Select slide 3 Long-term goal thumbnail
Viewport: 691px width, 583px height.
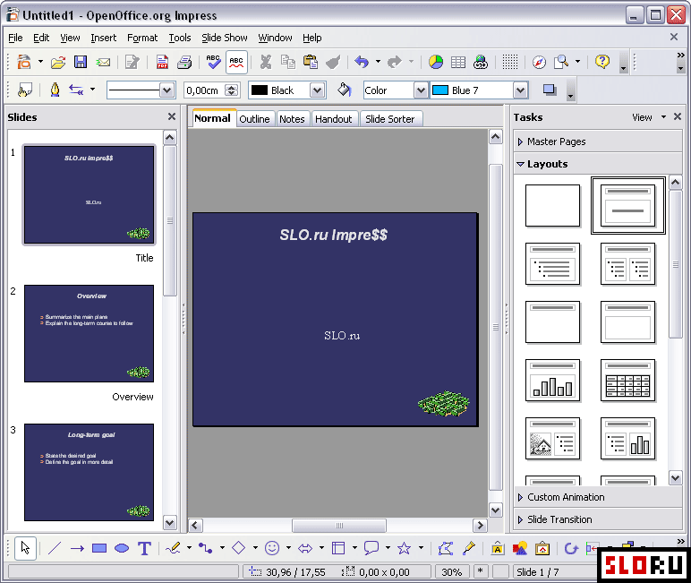(89, 472)
